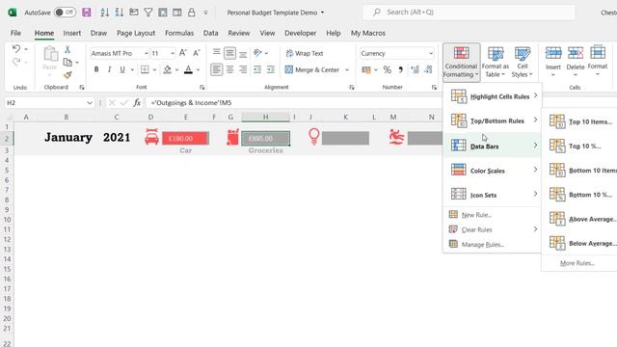Open the Developer ribbon tab

(x=300, y=33)
